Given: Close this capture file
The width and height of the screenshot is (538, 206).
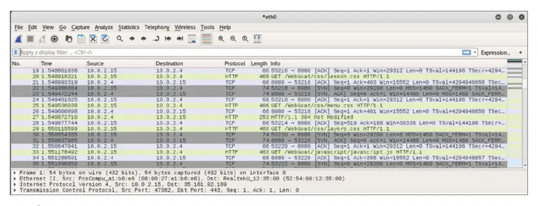Looking at the screenshot, I should [x=93, y=39].
